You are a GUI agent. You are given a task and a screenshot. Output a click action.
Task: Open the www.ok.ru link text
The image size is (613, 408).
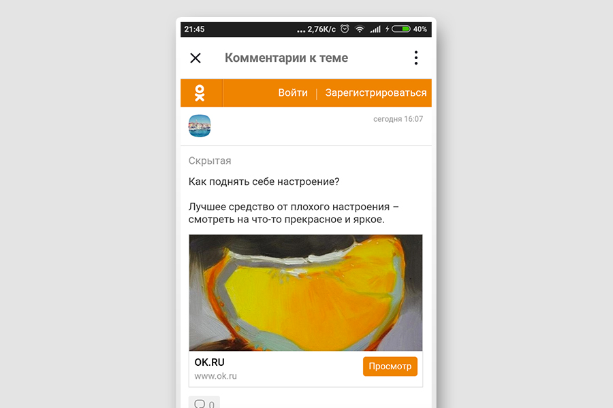216,376
